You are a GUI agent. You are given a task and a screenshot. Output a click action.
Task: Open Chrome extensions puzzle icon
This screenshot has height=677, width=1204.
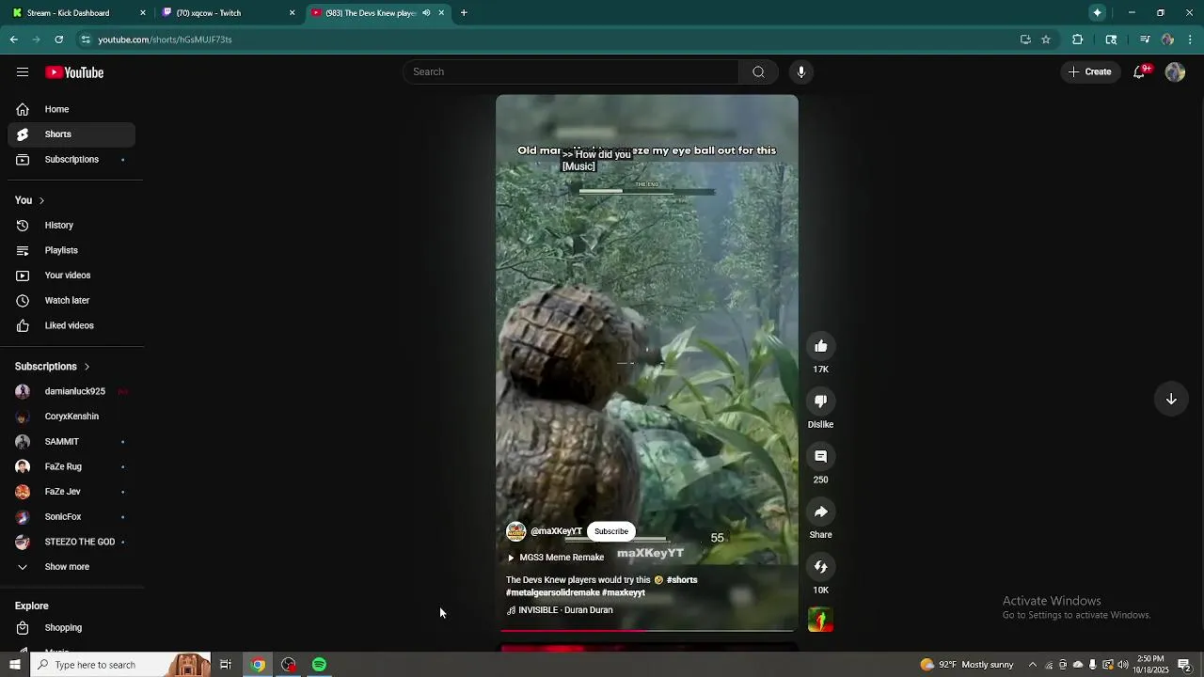1078,39
